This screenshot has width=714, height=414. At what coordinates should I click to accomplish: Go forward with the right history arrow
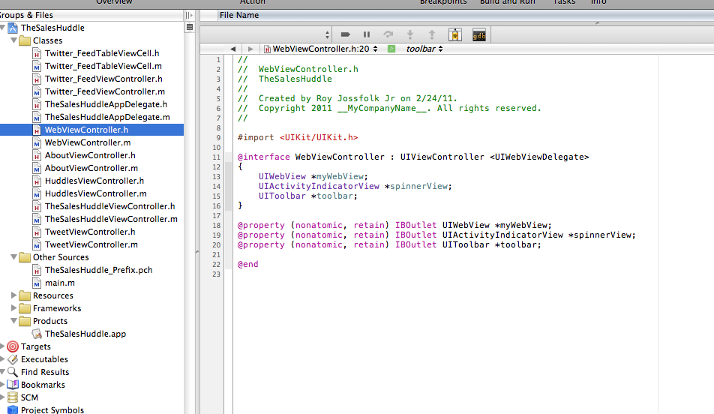point(250,49)
